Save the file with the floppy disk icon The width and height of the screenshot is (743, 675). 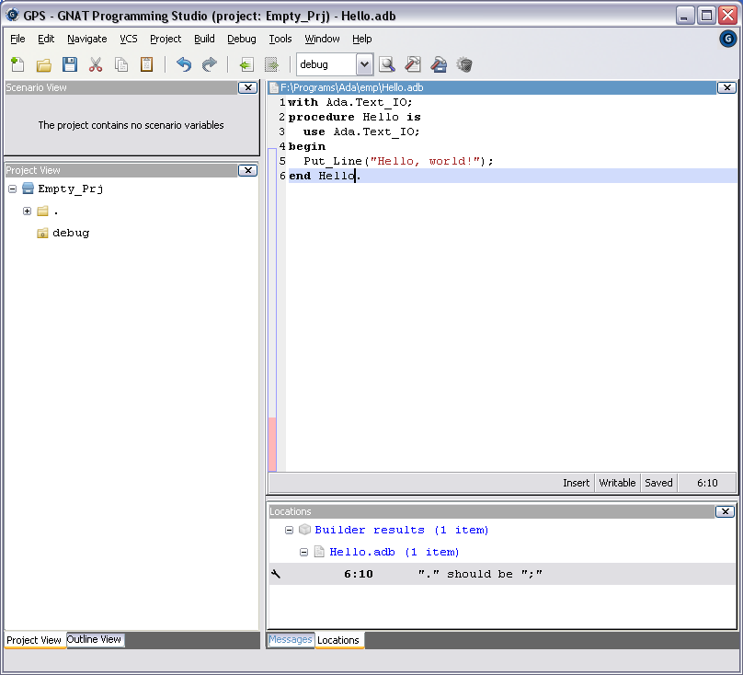point(69,64)
